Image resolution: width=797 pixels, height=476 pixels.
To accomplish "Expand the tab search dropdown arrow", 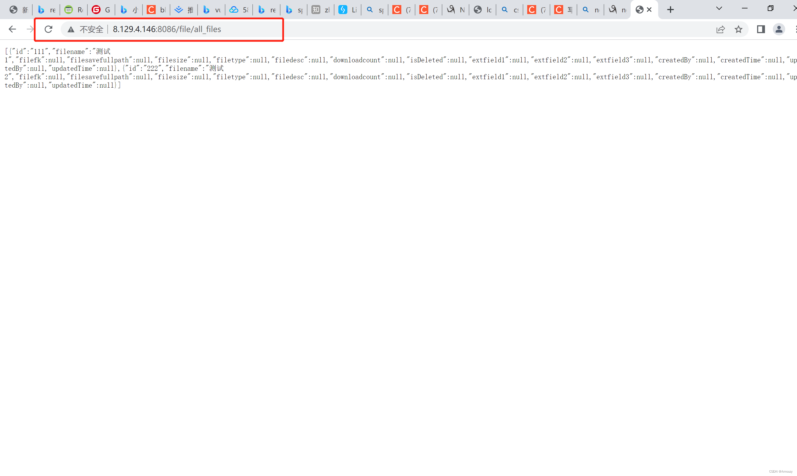I will [x=719, y=8].
